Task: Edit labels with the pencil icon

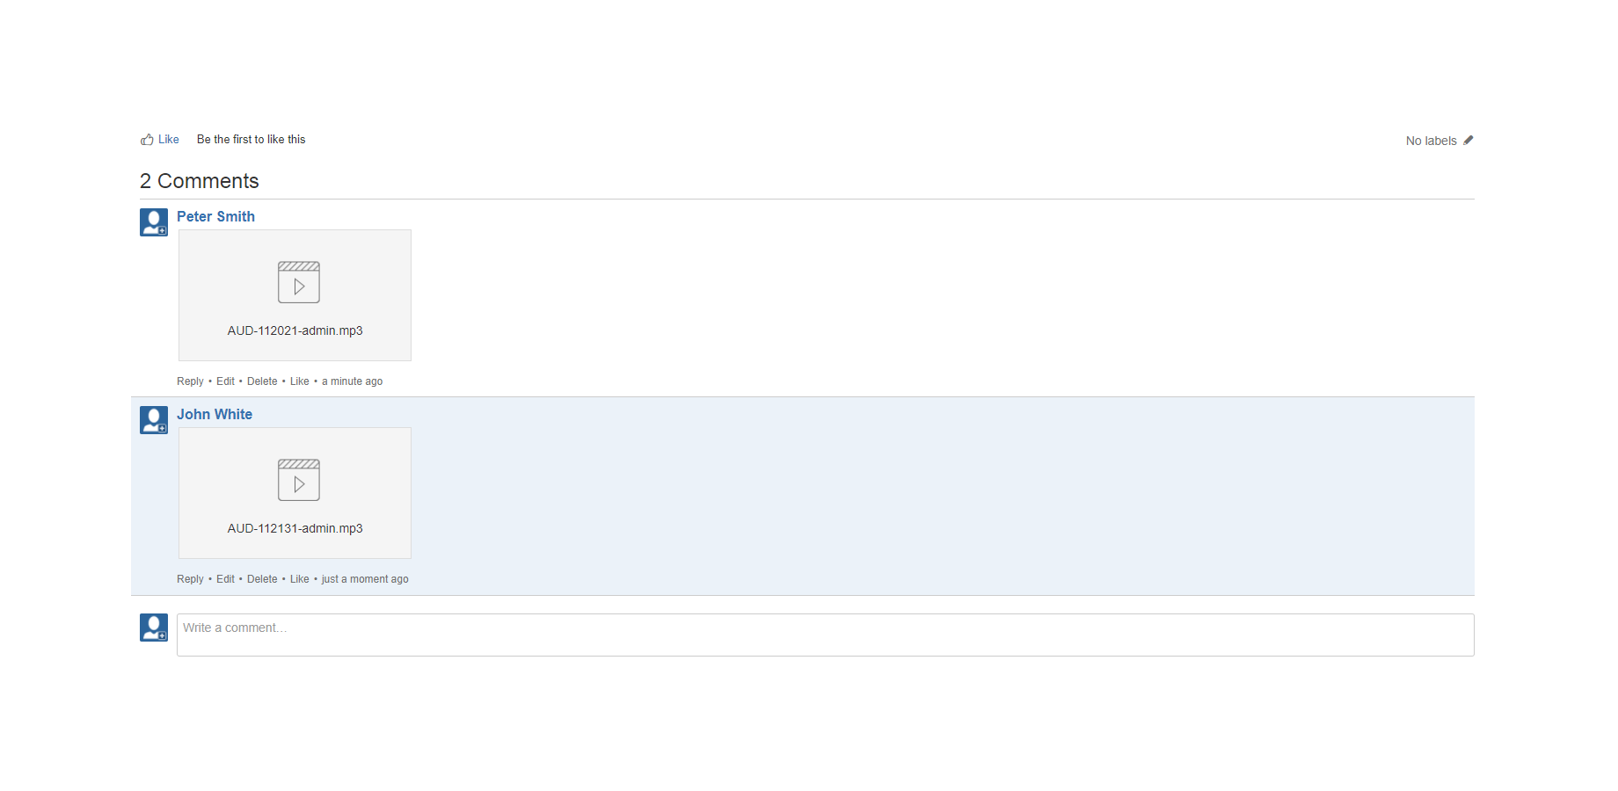Action: [1468, 141]
